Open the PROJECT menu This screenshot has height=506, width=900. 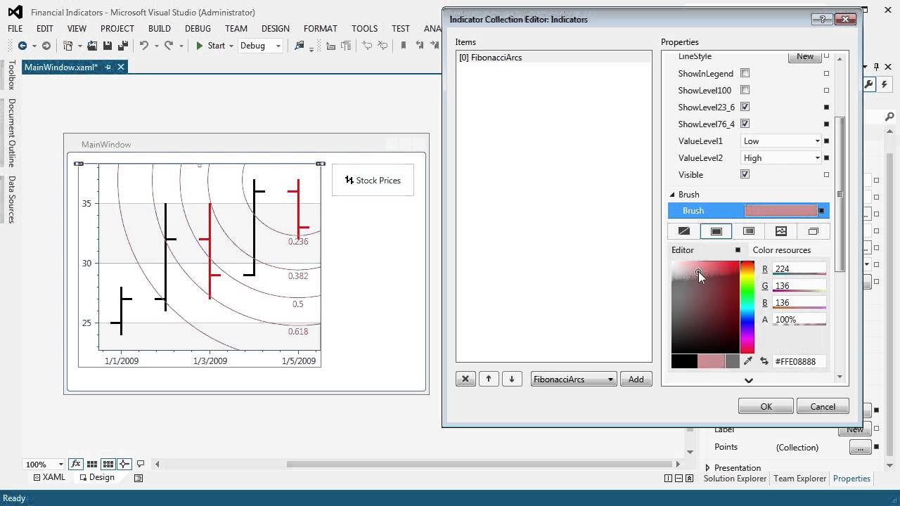point(117,29)
